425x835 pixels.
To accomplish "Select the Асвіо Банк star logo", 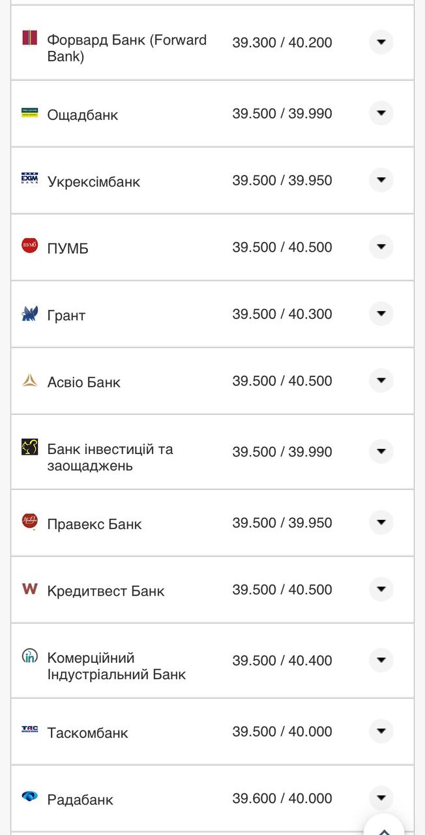I will click(x=29, y=380).
